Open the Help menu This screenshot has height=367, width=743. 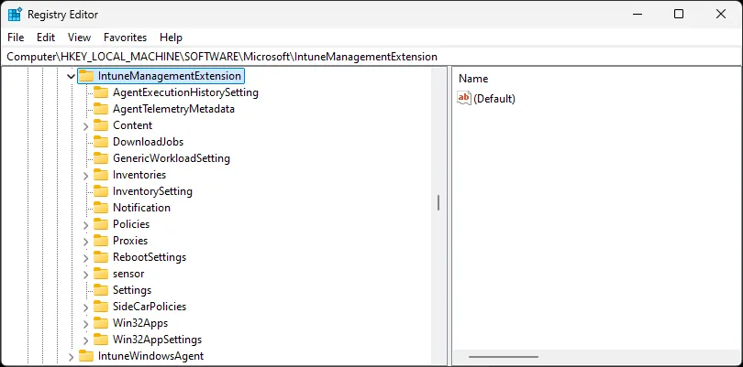tap(171, 38)
